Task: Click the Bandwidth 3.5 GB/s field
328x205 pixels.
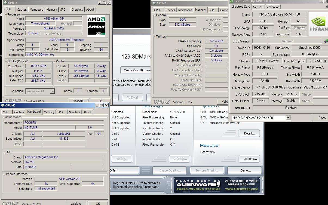Action: (315, 81)
